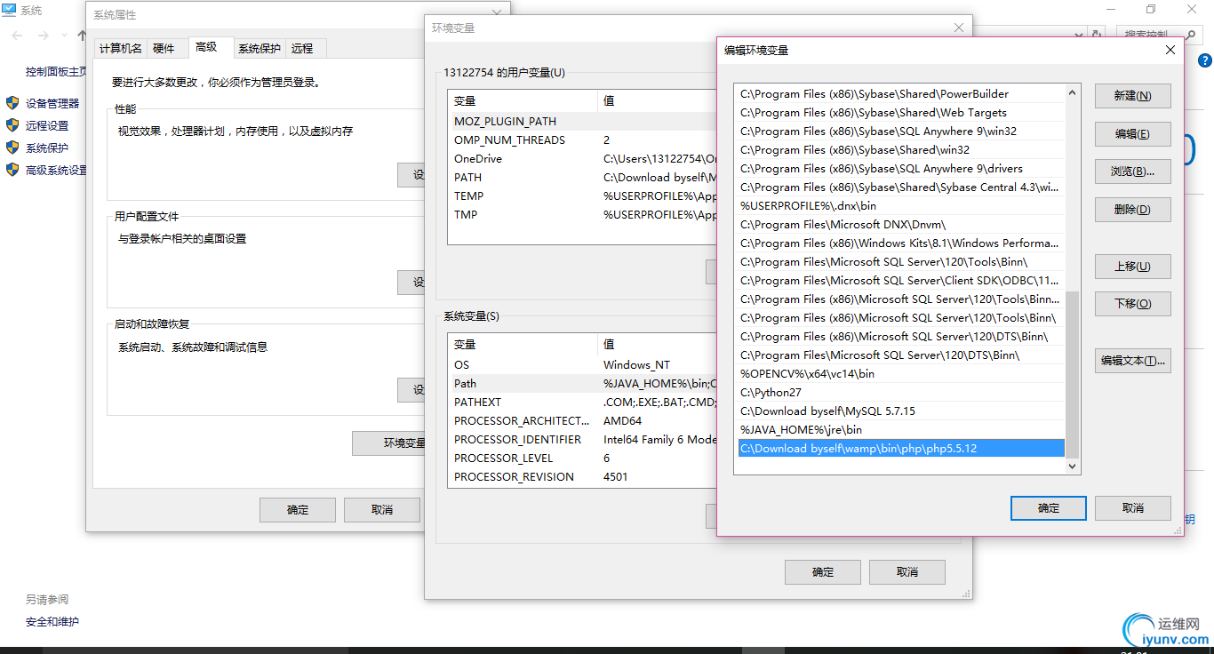Screen dimensions: 1214x654
Task: Close the 环境变量 dialog
Action: click(959, 28)
